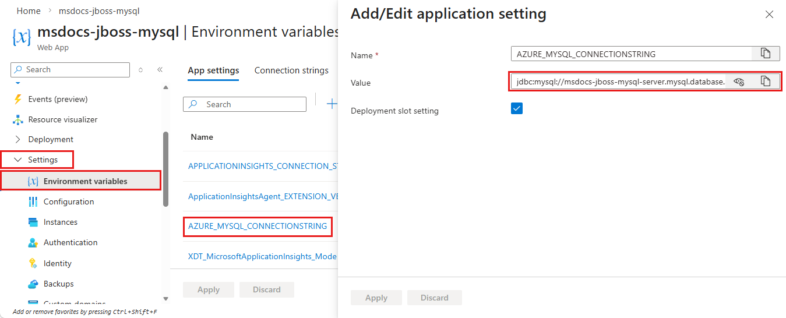This screenshot has height=318, width=786.
Task: Expand the Deployment section
Action: pyautogui.click(x=51, y=139)
